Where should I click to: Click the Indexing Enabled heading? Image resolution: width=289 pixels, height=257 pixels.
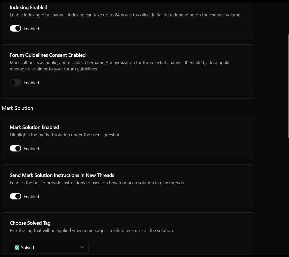[x=28, y=7]
